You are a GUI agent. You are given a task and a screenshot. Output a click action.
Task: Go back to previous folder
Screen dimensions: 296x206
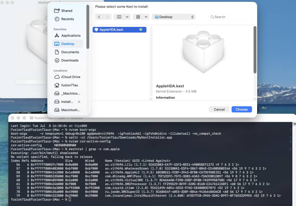[99, 17]
